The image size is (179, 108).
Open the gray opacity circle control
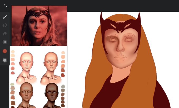click(x=5, y=60)
